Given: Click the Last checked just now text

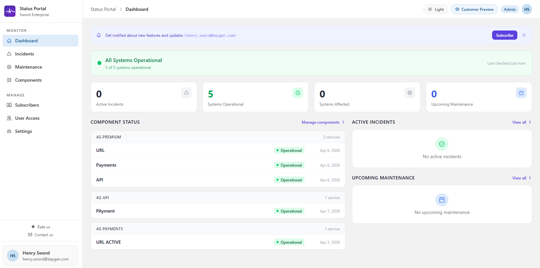Looking at the screenshot, I should [x=506, y=63].
